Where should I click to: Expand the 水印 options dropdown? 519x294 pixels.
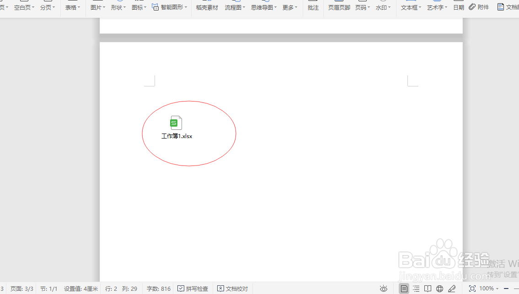(383, 7)
